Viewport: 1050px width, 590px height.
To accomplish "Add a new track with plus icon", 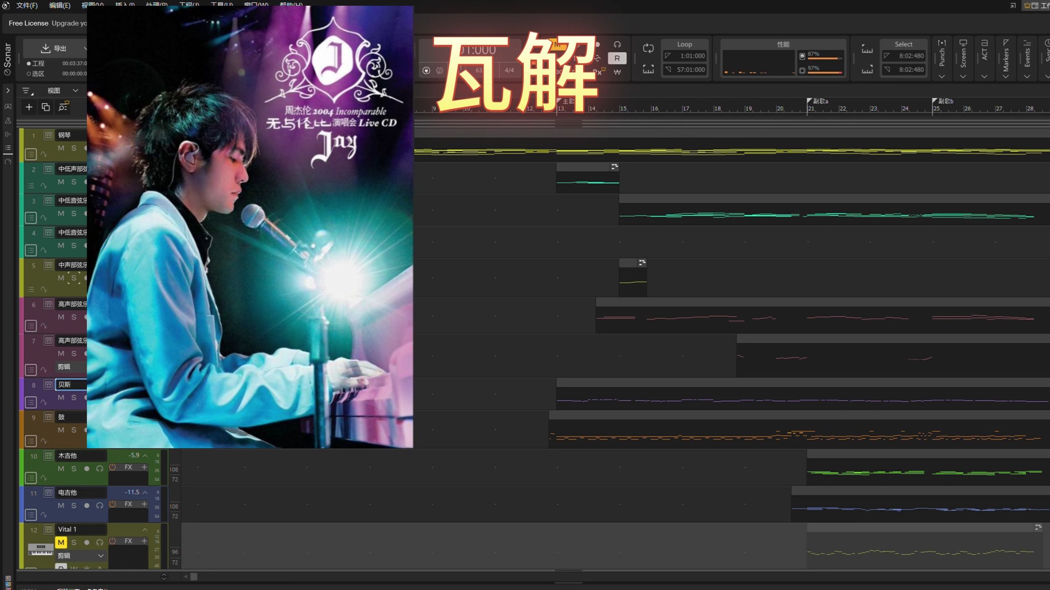I will coord(29,107).
